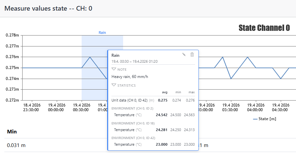The image size is (296, 153).
Task: Click the 0.273m y-axis label
Action: pos(12,89)
